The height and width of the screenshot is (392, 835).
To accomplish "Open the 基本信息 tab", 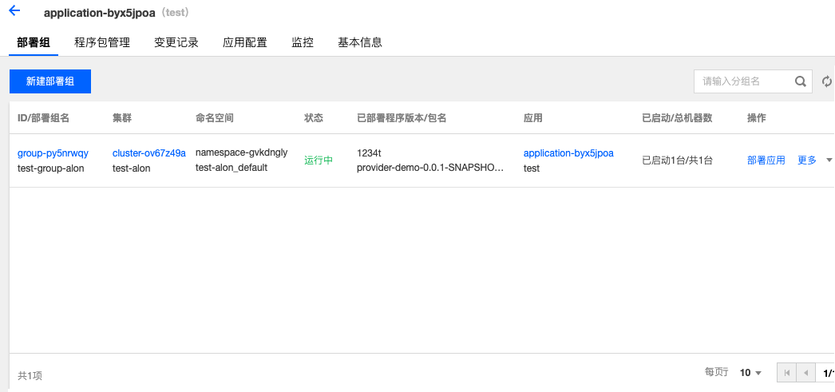I will click(x=360, y=42).
